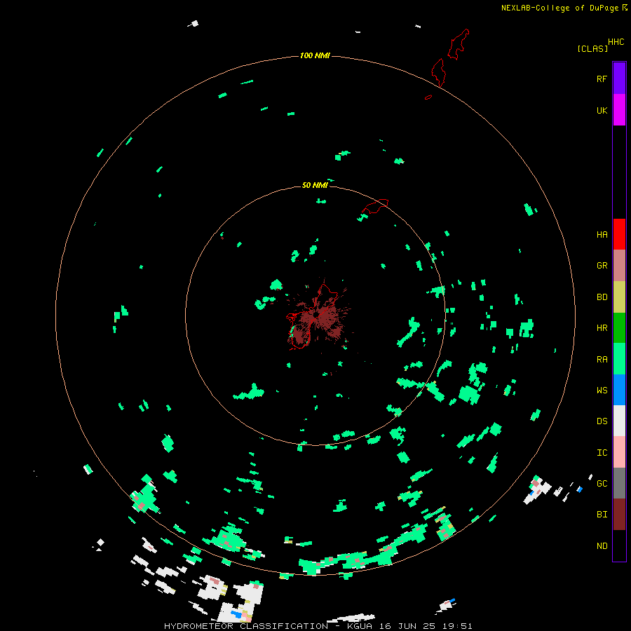Screen dimensions: 631x631
Task: Select the HR legend label
Action: click(602, 328)
